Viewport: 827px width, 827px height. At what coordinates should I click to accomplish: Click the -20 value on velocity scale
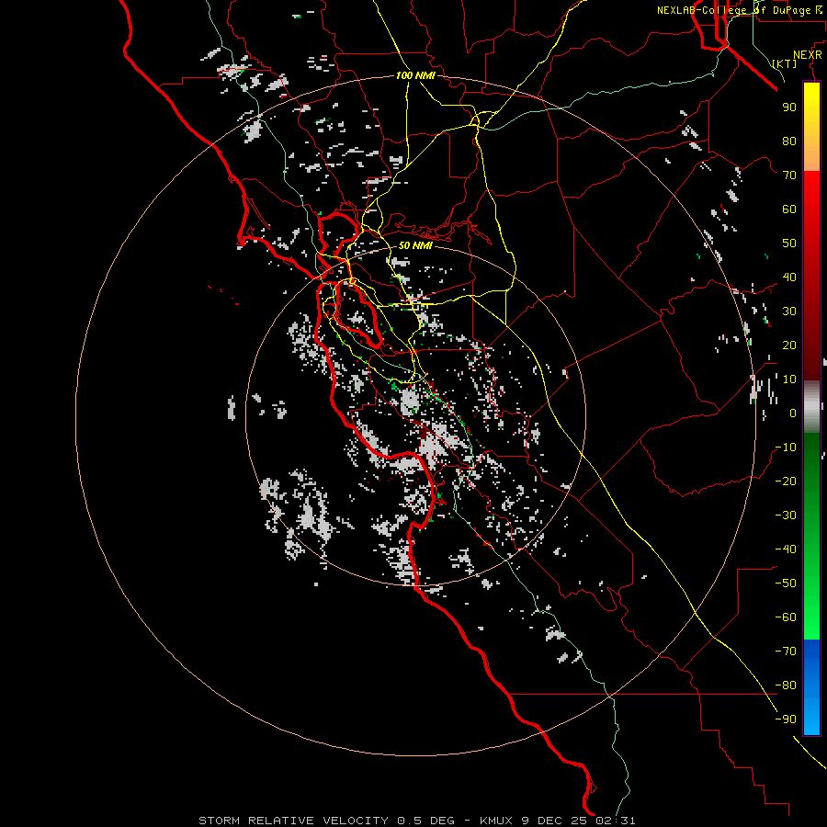[786, 481]
